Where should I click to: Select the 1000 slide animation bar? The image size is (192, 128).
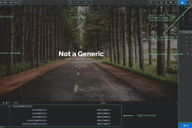tap(22, 106)
